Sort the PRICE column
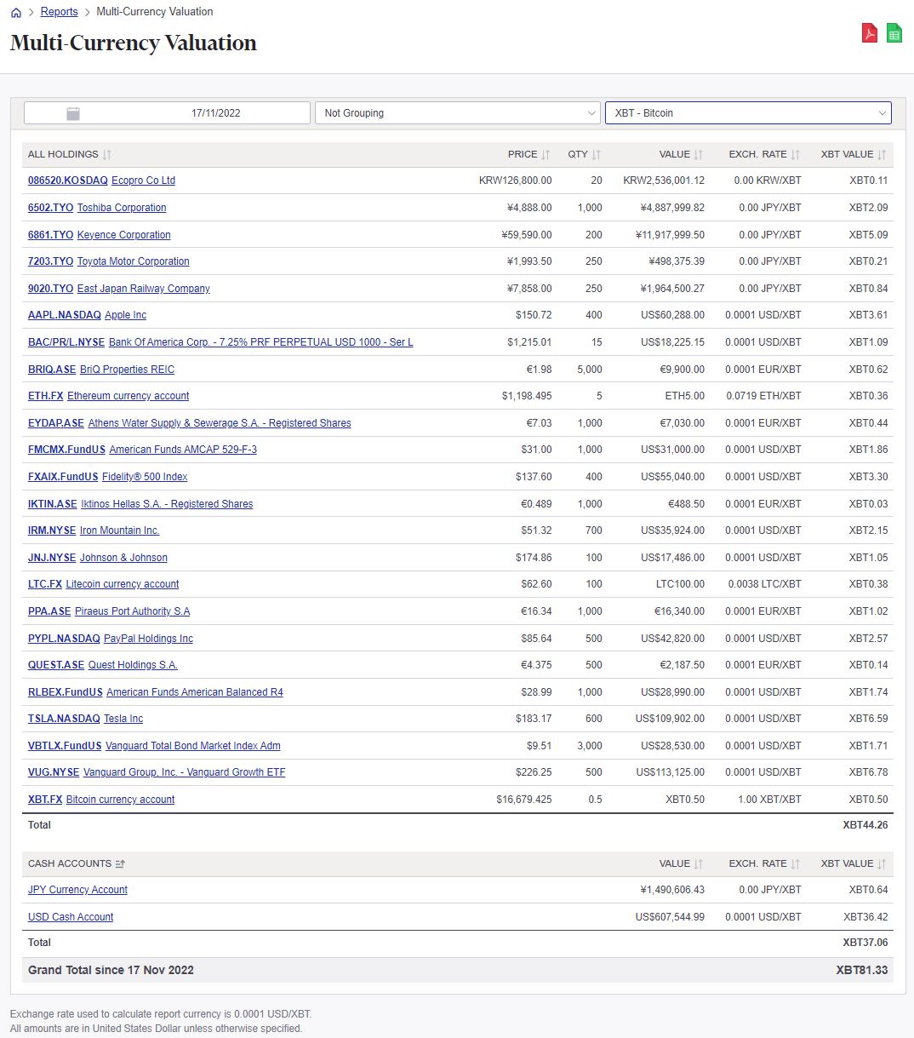The image size is (914, 1038). tap(546, 154)
